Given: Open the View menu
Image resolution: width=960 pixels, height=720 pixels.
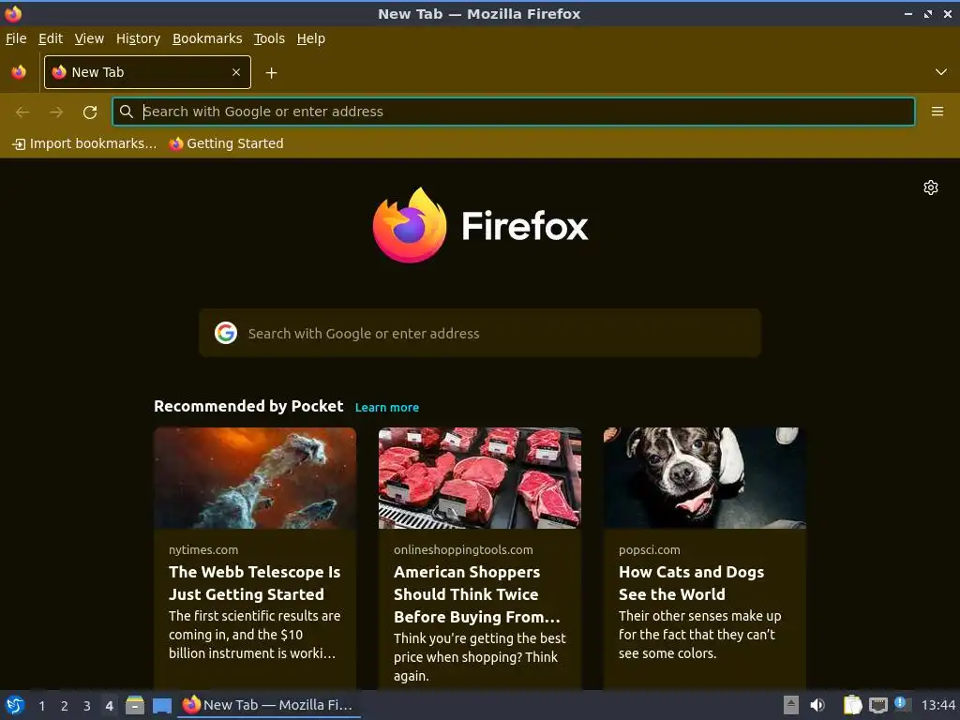Looking at the screenshot, I should [x=89, y=38].
